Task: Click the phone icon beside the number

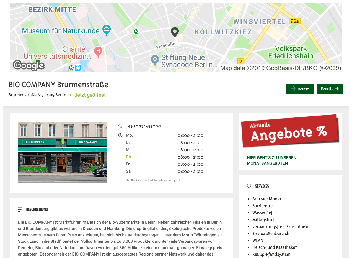Action: pyautogui.click(x=120, y=126)
